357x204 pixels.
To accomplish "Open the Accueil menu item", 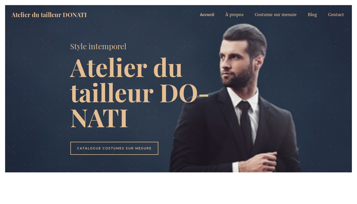I will coord(207,15).
